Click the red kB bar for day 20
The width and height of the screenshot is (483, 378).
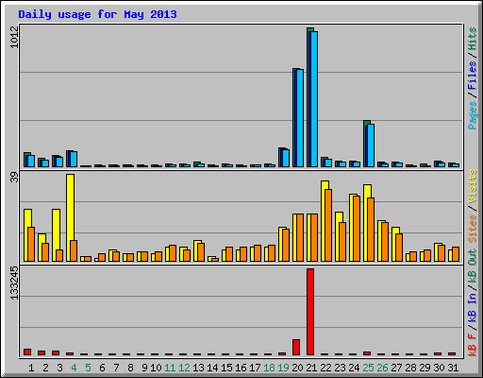296,347
